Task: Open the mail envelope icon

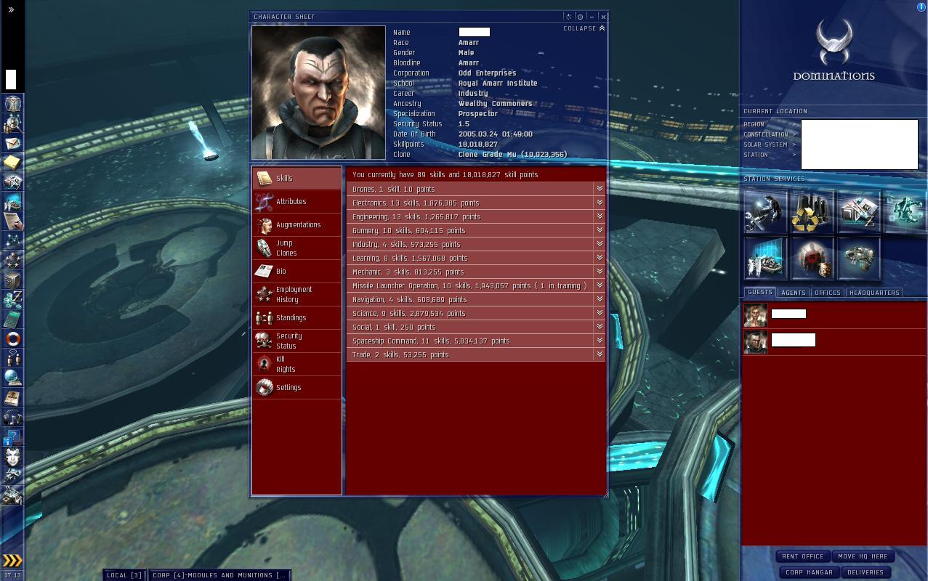Action: pyautogui.click(x=12, y=143)
